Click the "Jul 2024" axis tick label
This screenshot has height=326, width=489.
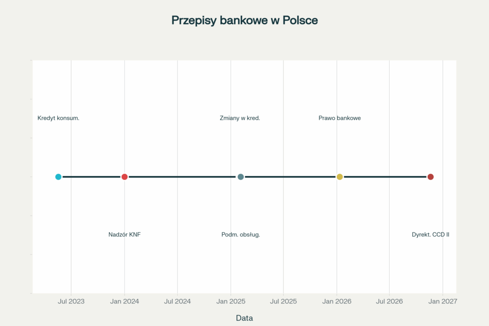click(x=178, y=302)
